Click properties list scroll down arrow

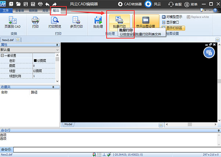click(x=57, y=81)
